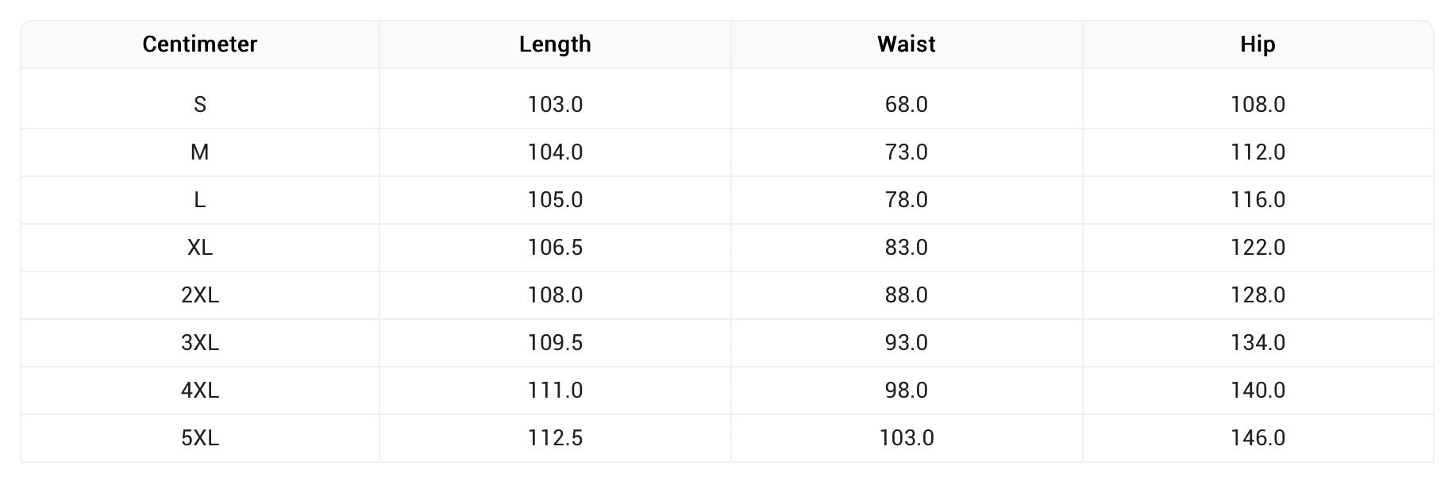The height and width of the screenshot is (485, 1448).
Task: Select the 3XL size row label
Action: (x=199, y=343)
